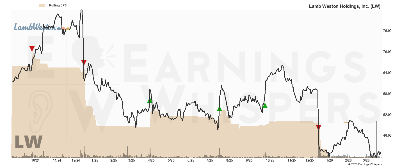This screenshot has height=168, width=393.
Task: Click the green up-triangle marker between 7/25 and 8/25
Action: click(219, 109)
